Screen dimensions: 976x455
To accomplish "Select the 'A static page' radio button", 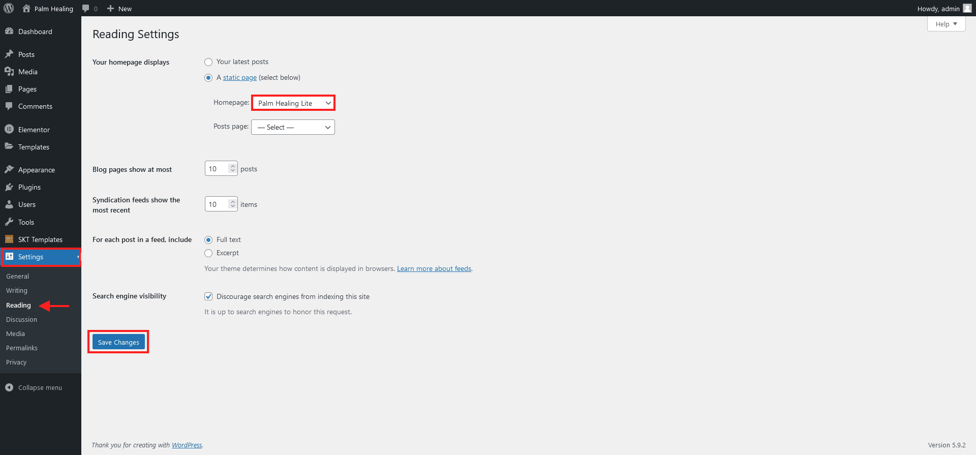I will pos(208,78).
